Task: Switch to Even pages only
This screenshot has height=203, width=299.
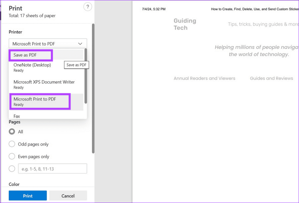Action: [x=12, y=157]
